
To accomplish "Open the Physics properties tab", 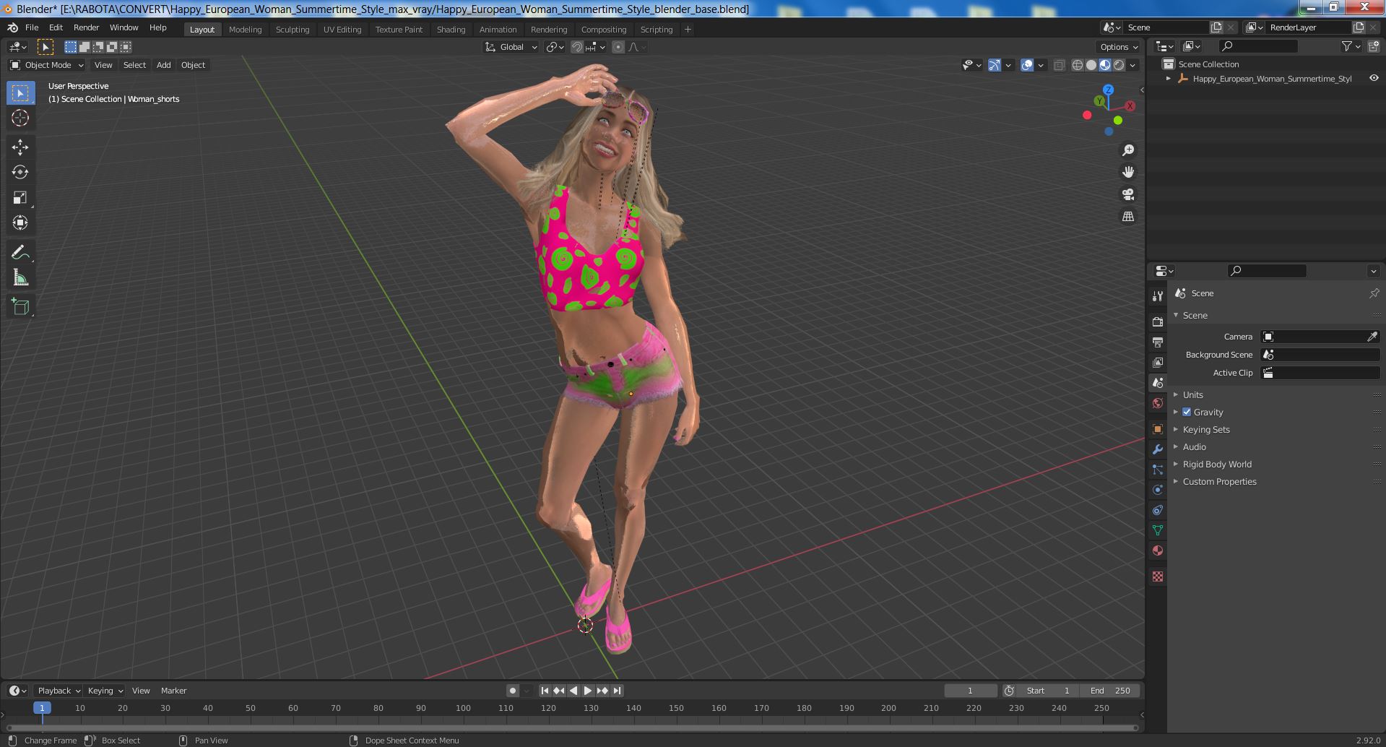I will point(1158,490).
